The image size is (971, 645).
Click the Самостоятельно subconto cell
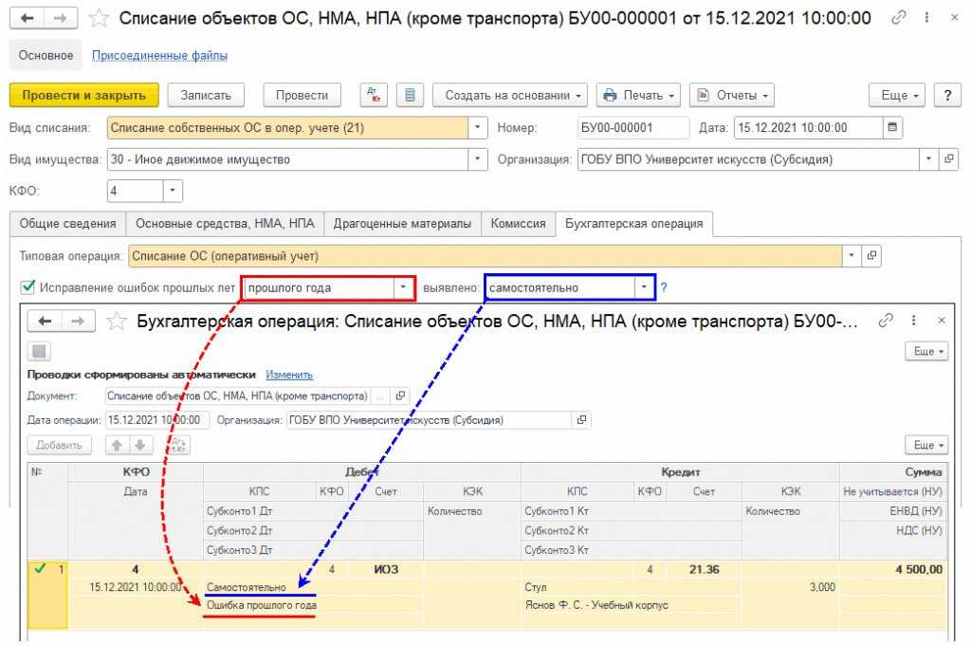[x=313, y=587]
